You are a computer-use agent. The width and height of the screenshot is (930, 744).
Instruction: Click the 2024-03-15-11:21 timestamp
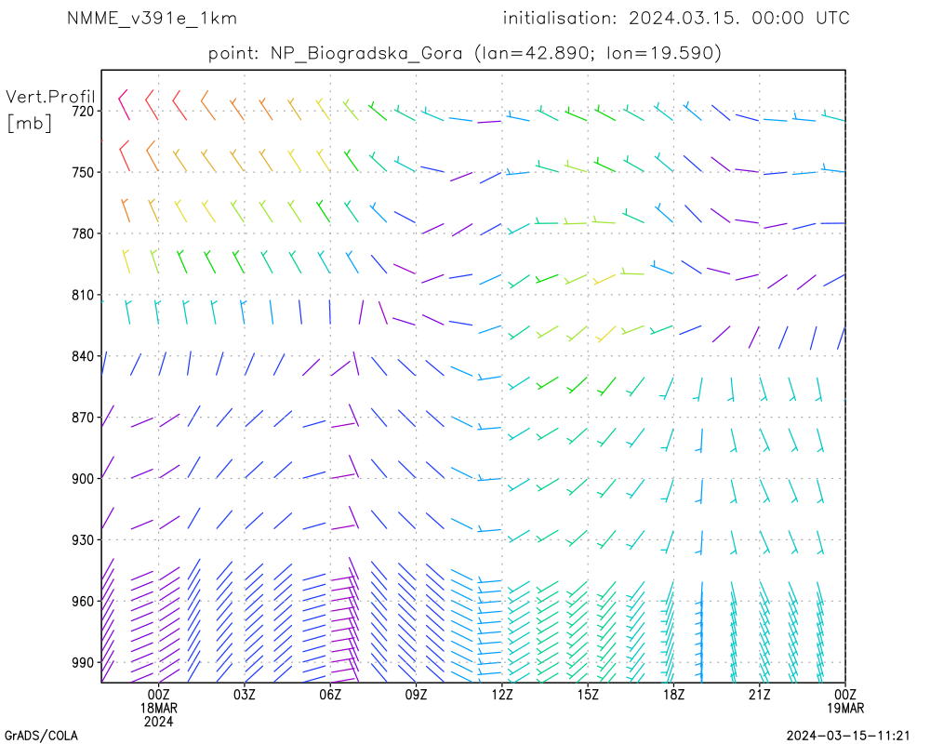coord(848,736)
